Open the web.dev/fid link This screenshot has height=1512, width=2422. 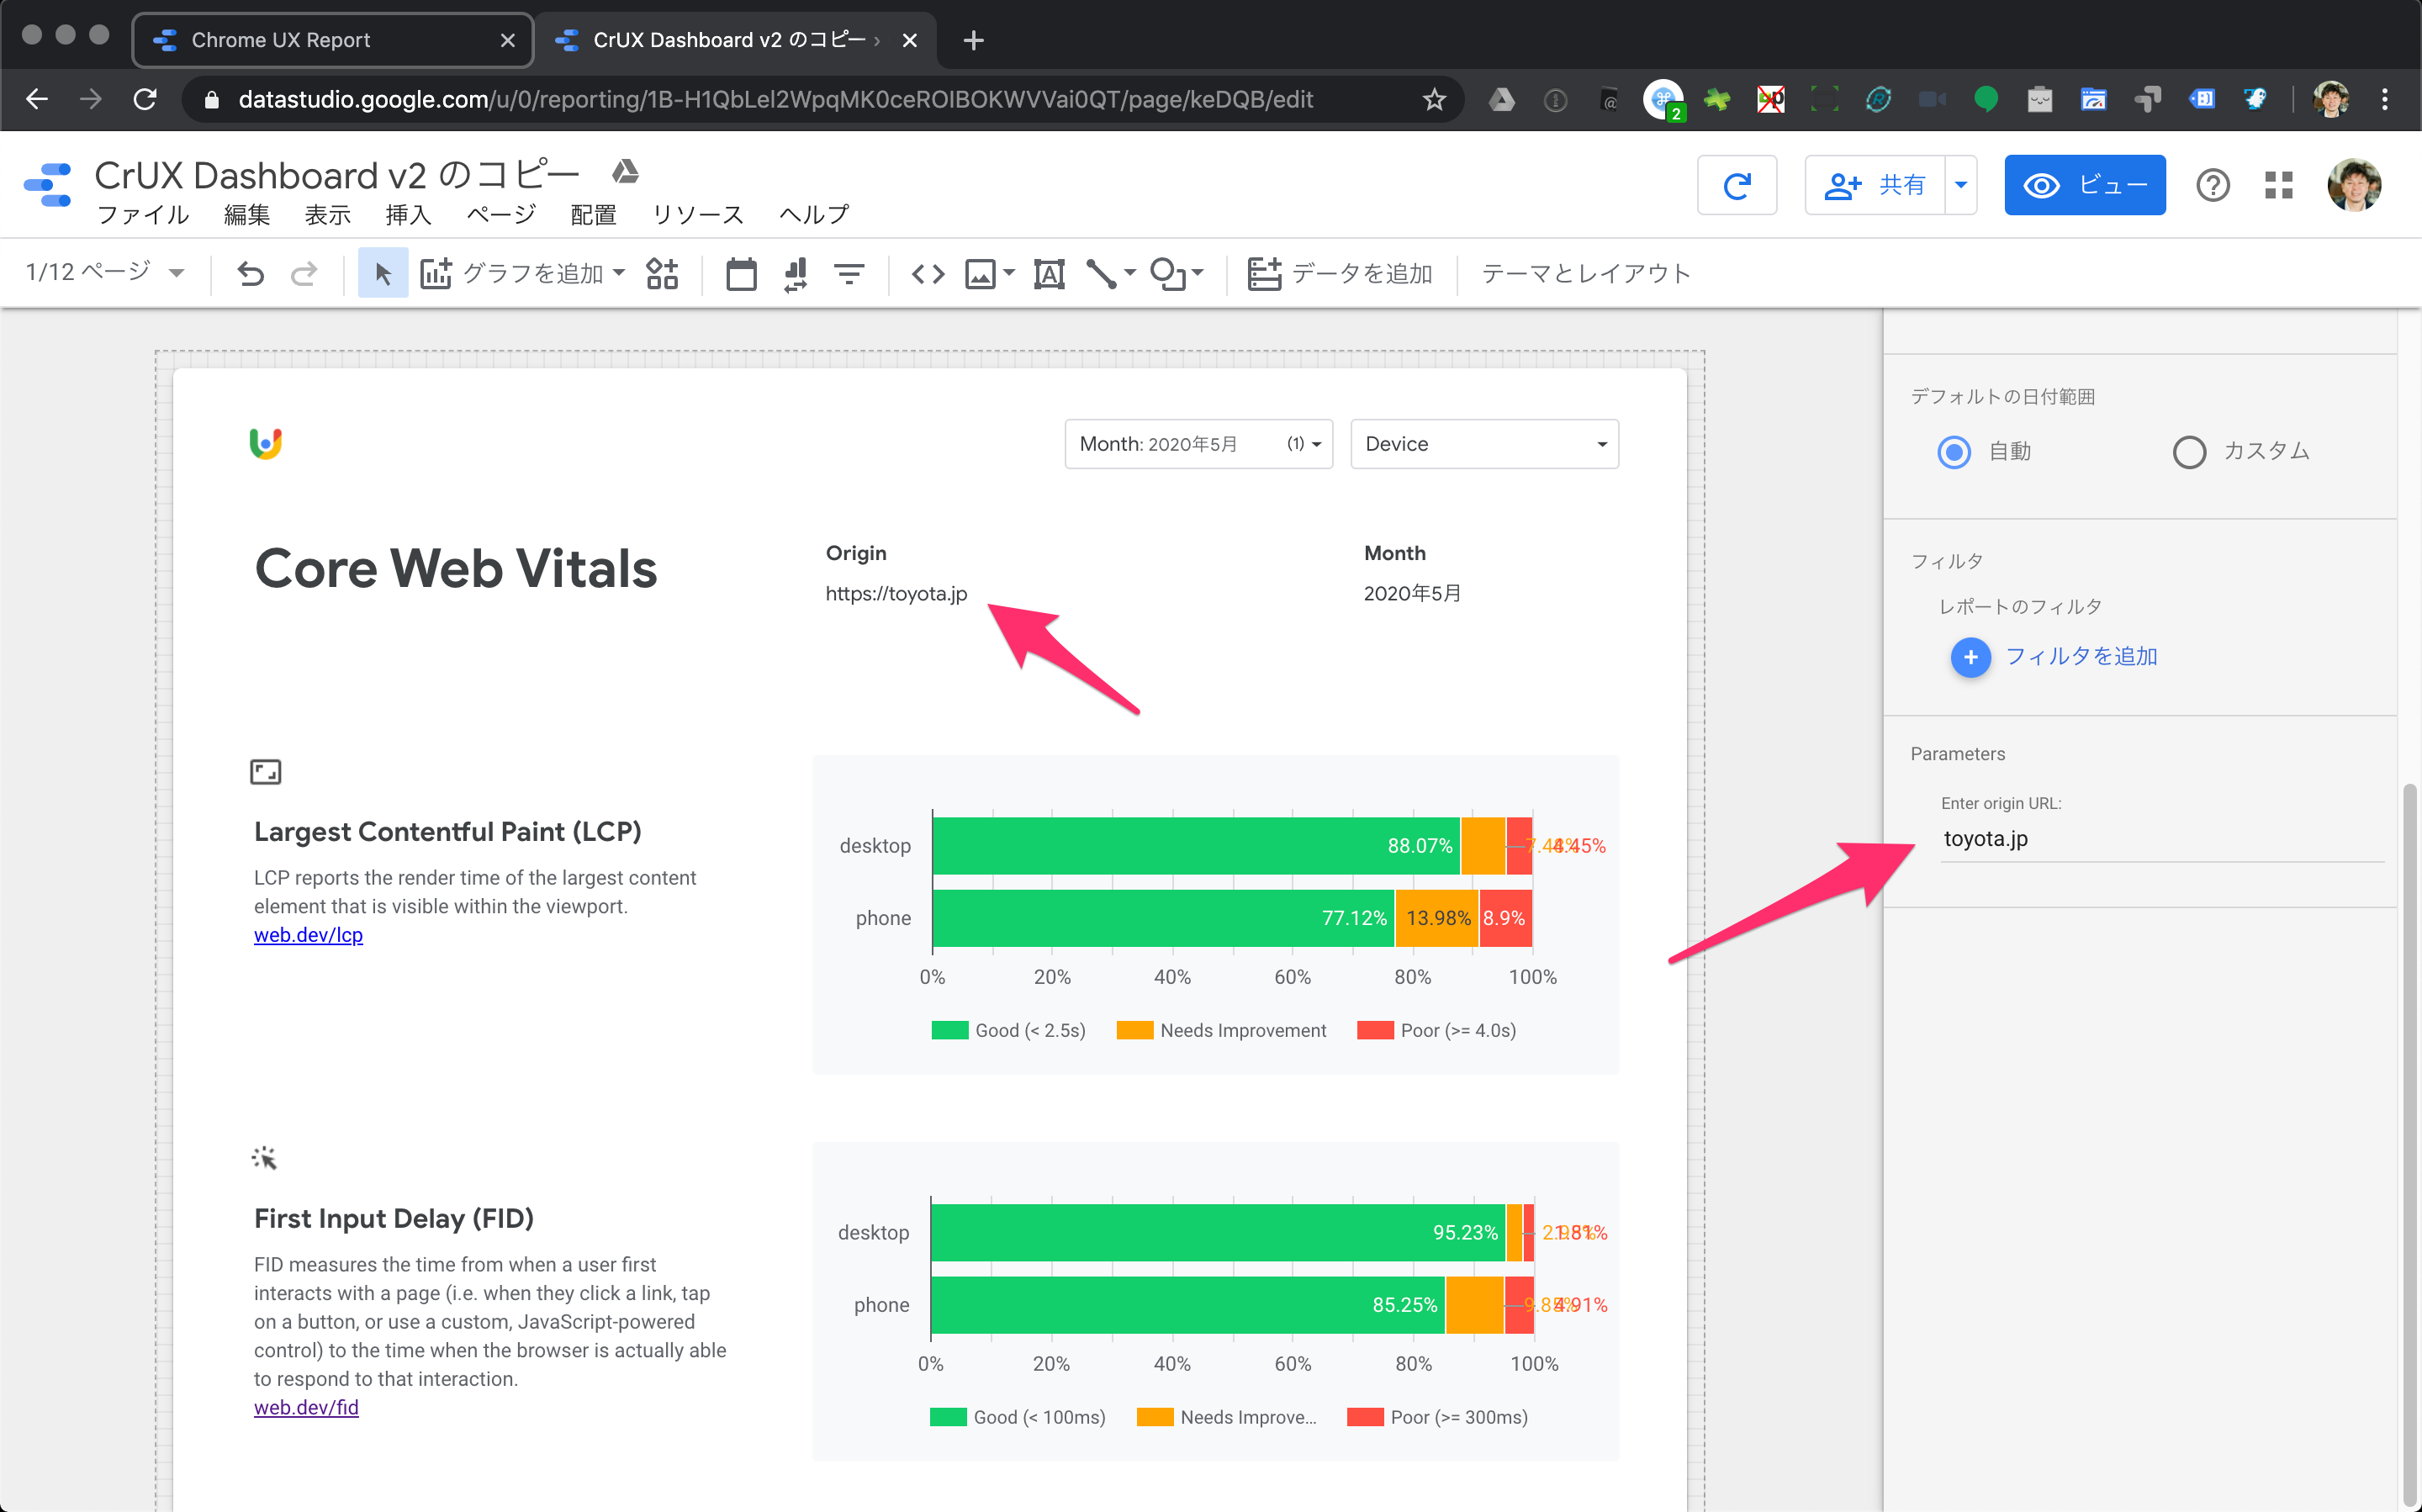point(306,1406)
